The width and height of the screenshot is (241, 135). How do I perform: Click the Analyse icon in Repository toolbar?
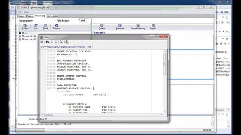pyautogui.click(x=25, y=27)
